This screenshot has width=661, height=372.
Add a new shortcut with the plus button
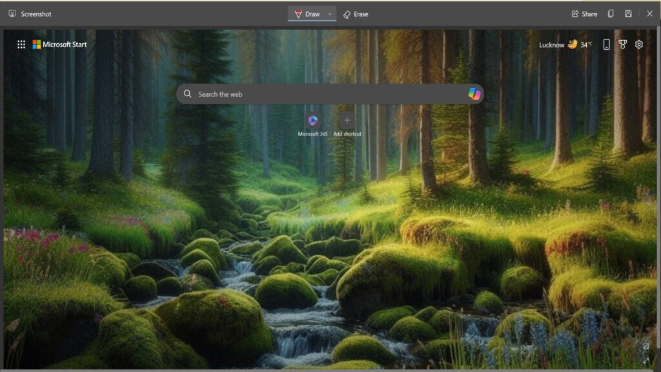[347, 119]
